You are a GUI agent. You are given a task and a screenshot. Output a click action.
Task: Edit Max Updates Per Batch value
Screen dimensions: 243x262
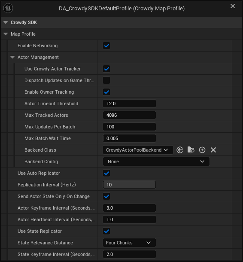pos(129,127)
